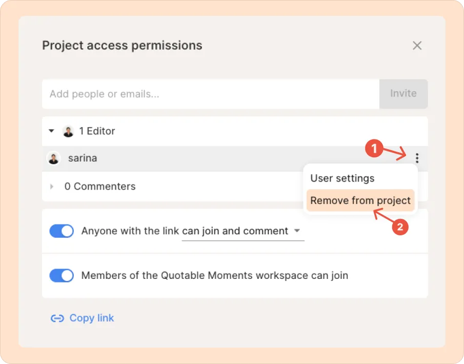
Task: Click the red annotation badge numbered 2
Action: pyautogui.click(x=400, y=228)
